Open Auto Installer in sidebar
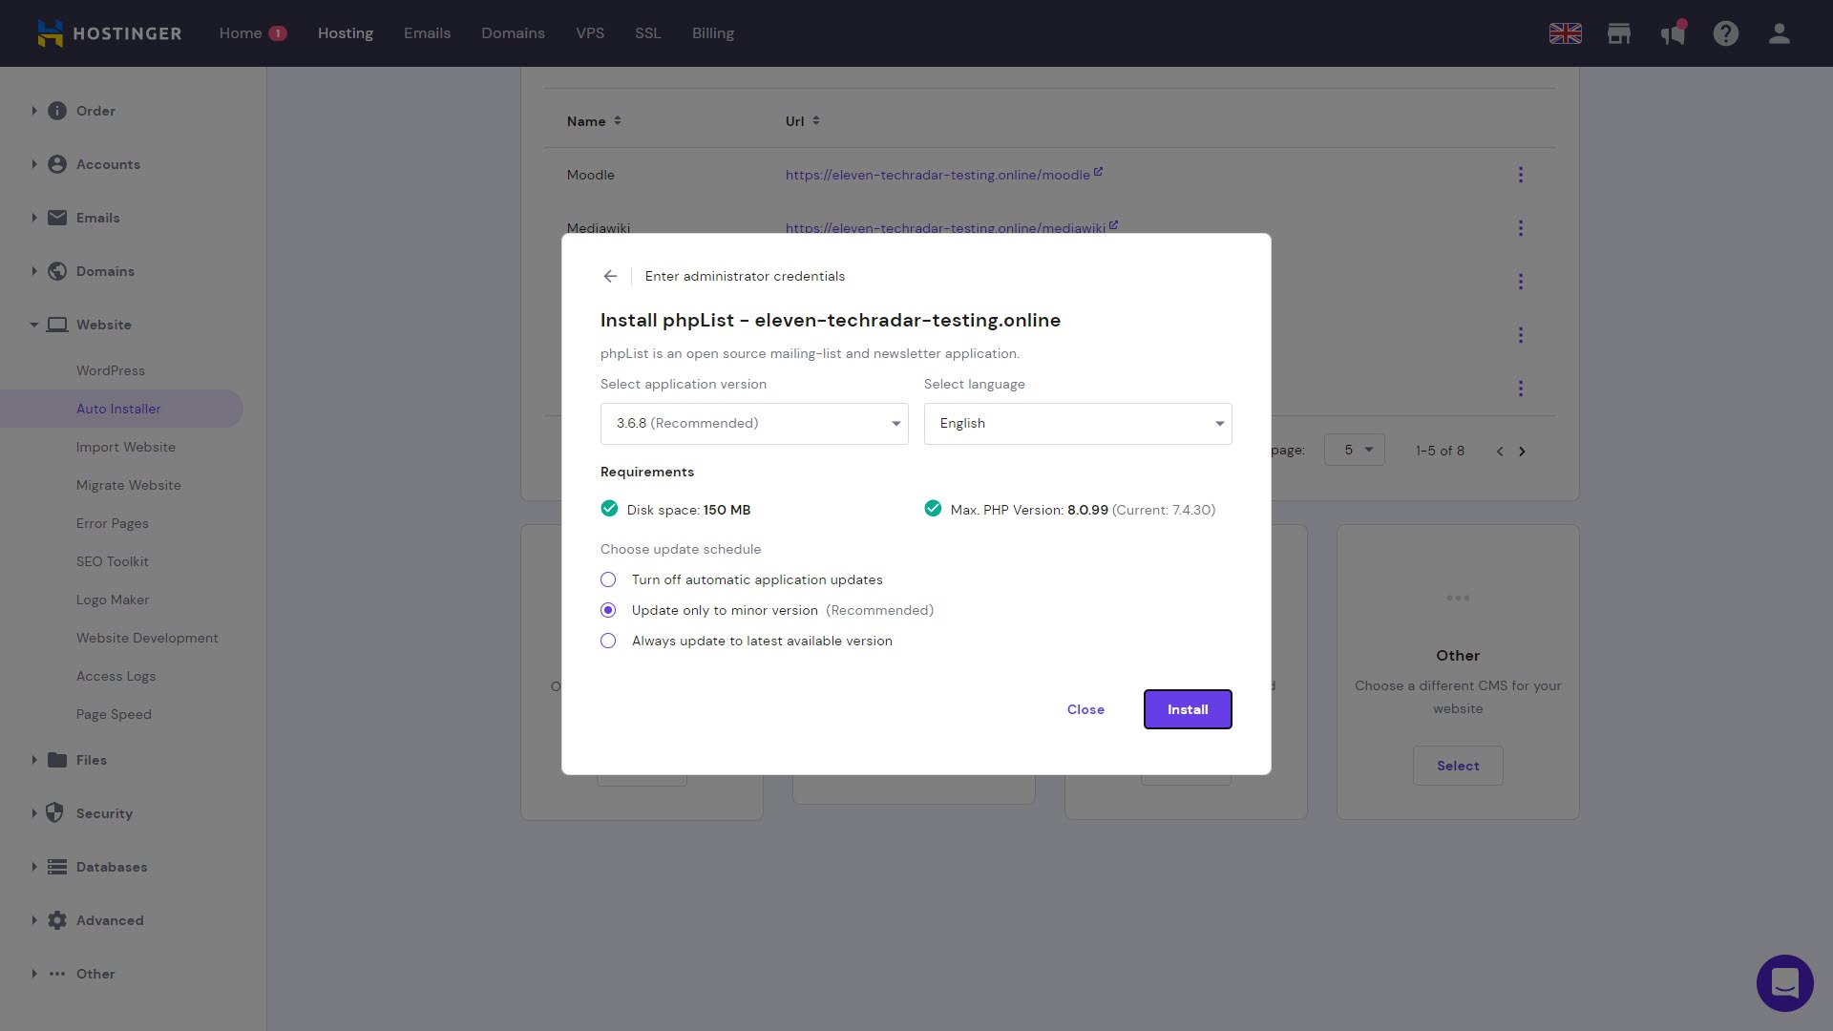The image size is (1833, 1031). click(118, 409)
